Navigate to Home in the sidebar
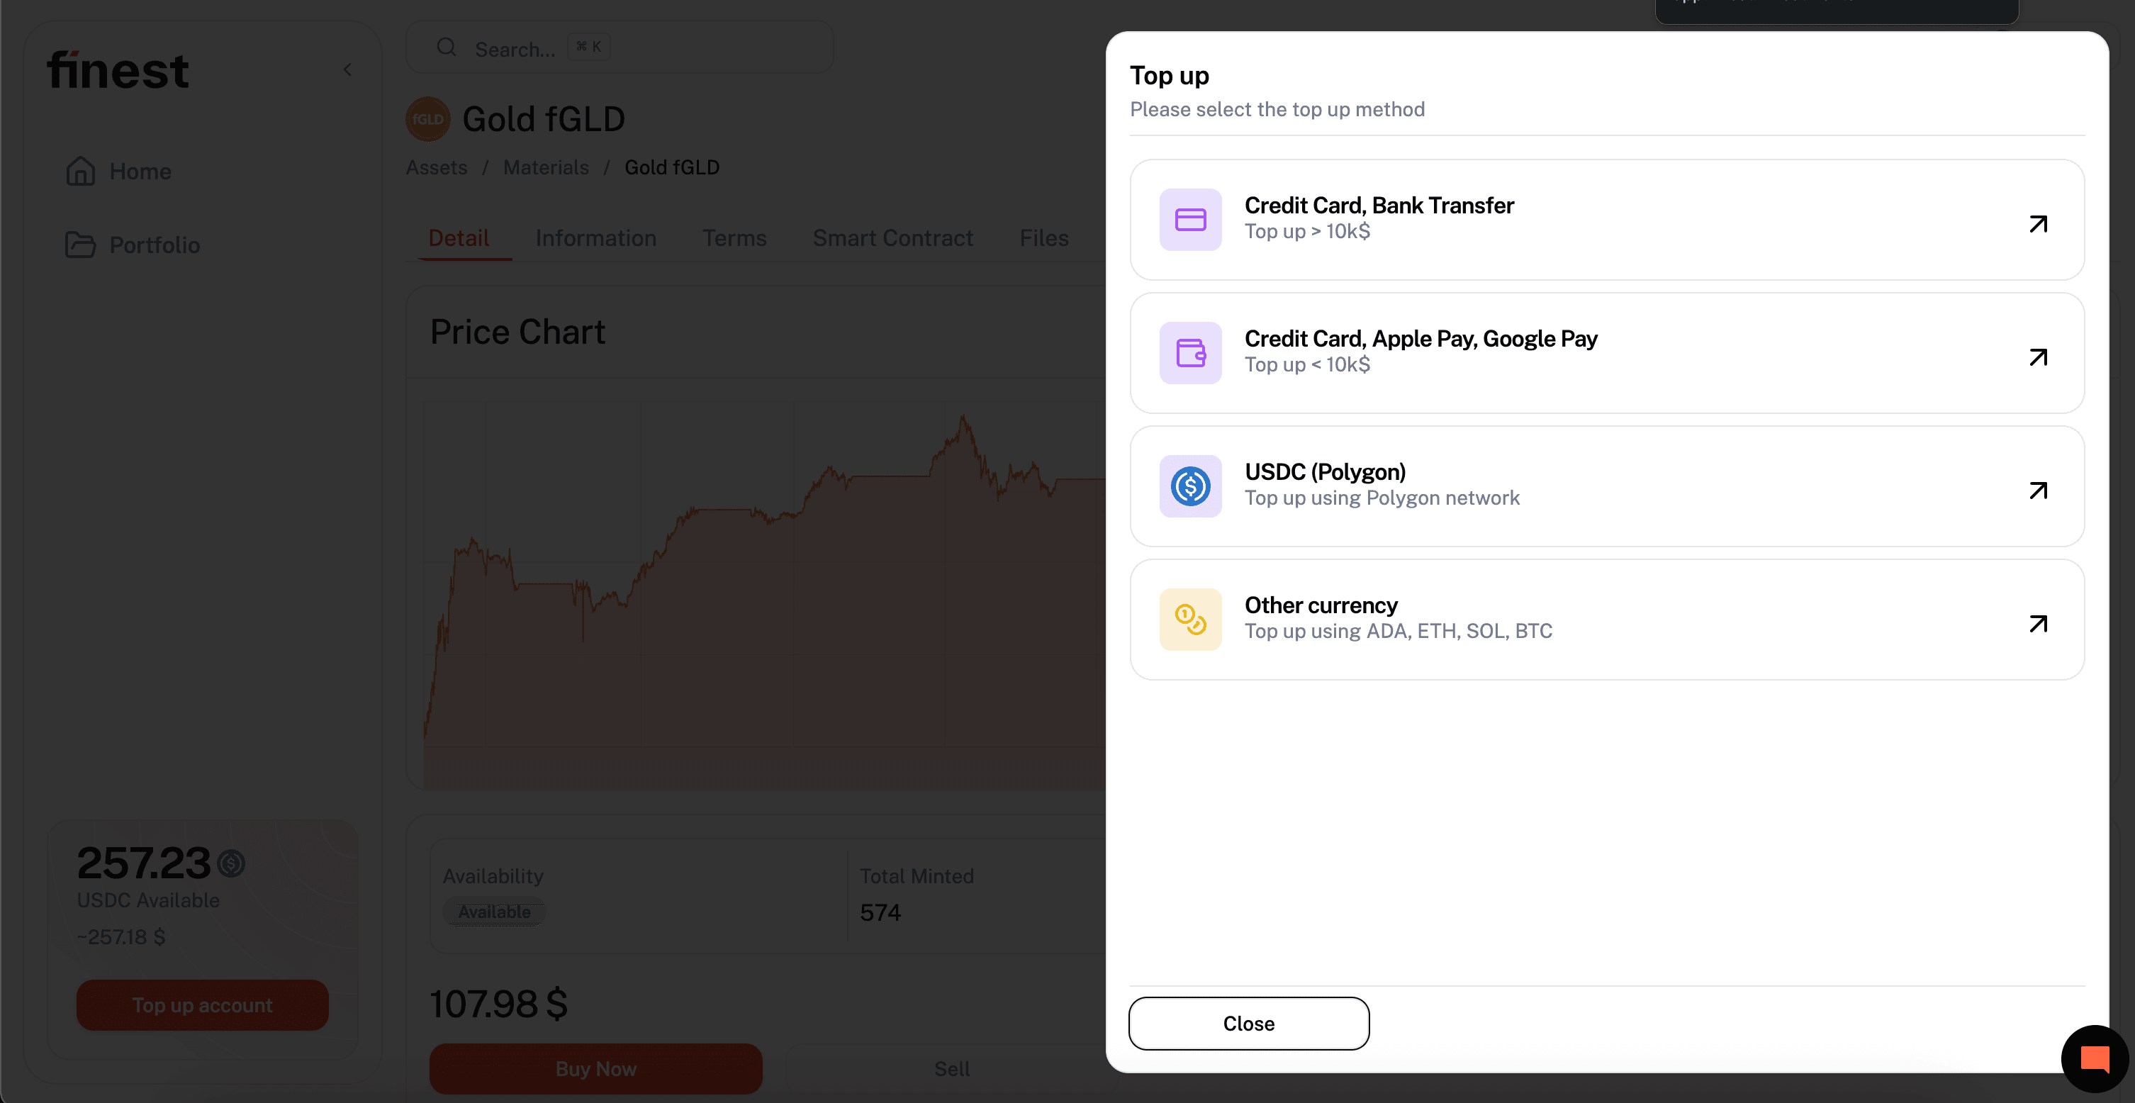The height and width of the screenshot is (1103, 2135). click(140, 172)
